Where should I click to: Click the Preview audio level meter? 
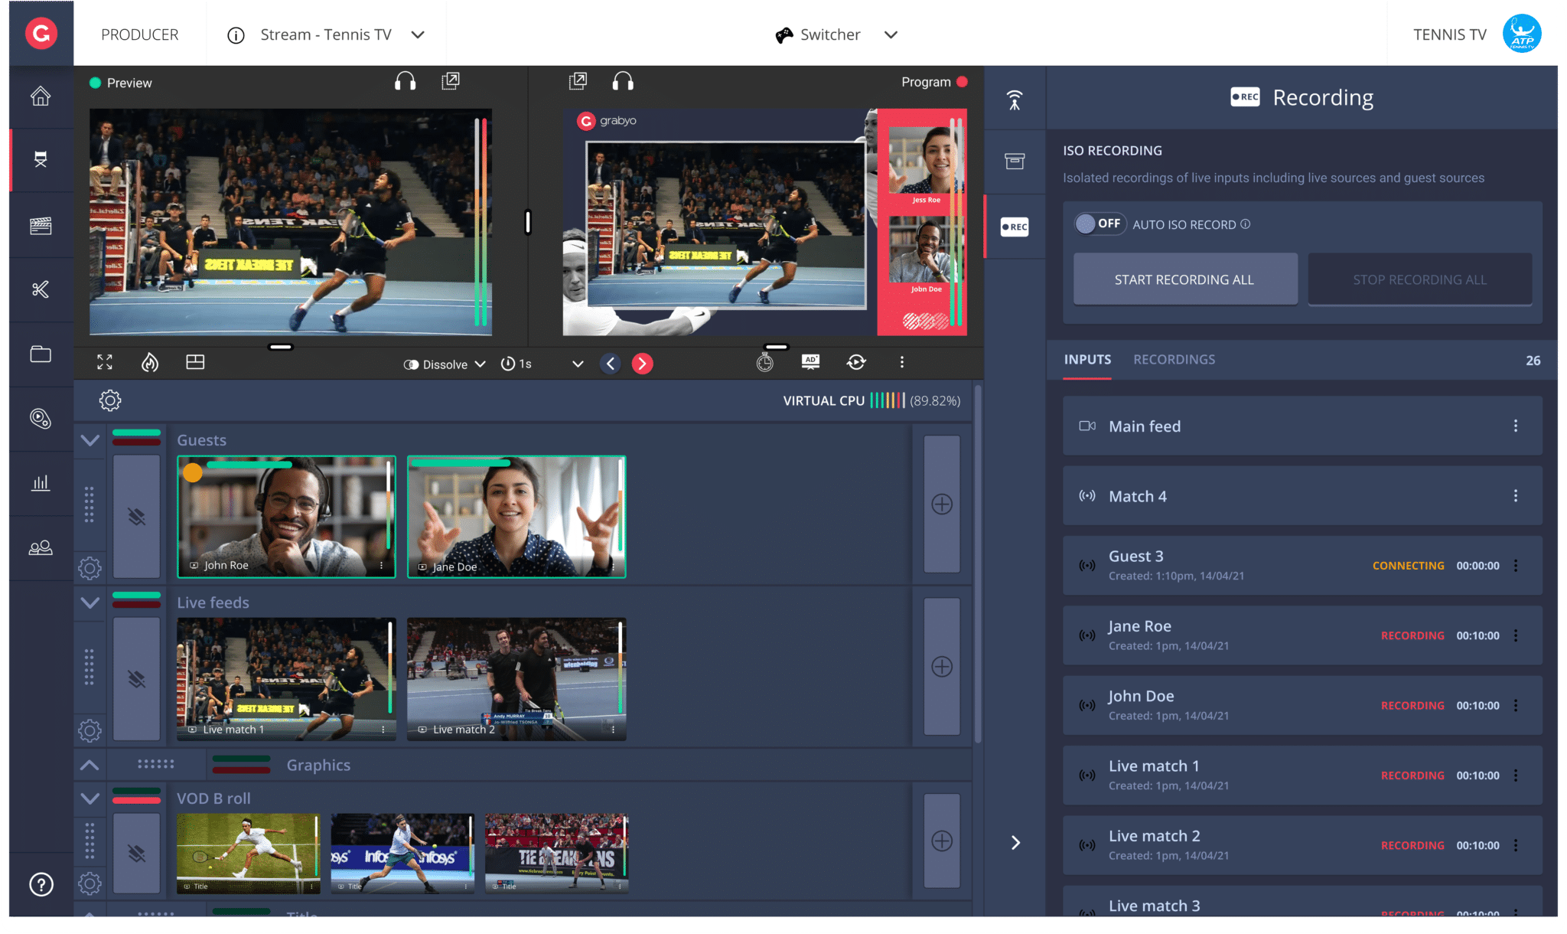481,222
